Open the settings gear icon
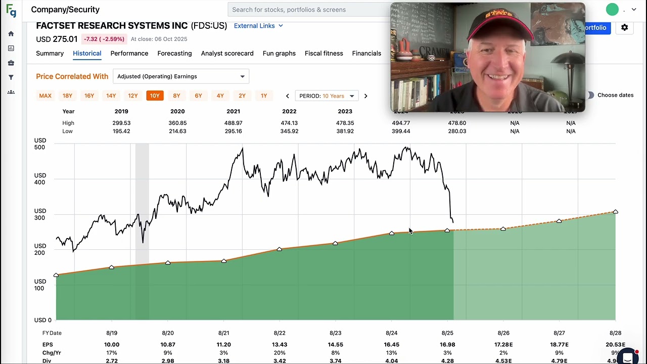The width and height of the screenshot is (647, 364). [625, 27]
